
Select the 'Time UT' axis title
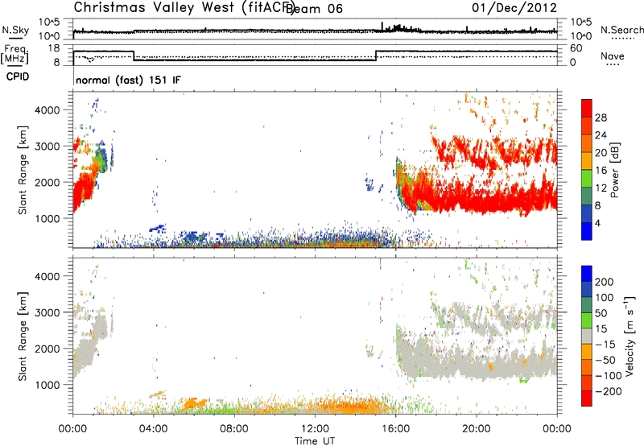click(x=315, y=441)
